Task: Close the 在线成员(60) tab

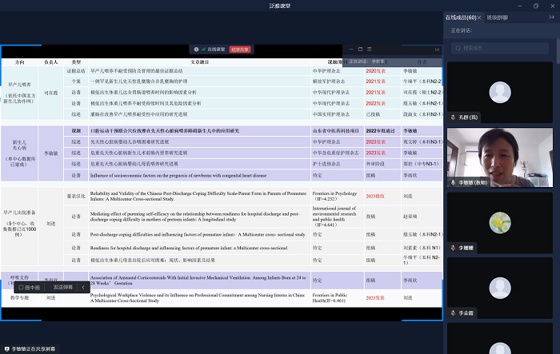Action: [481, 18]
